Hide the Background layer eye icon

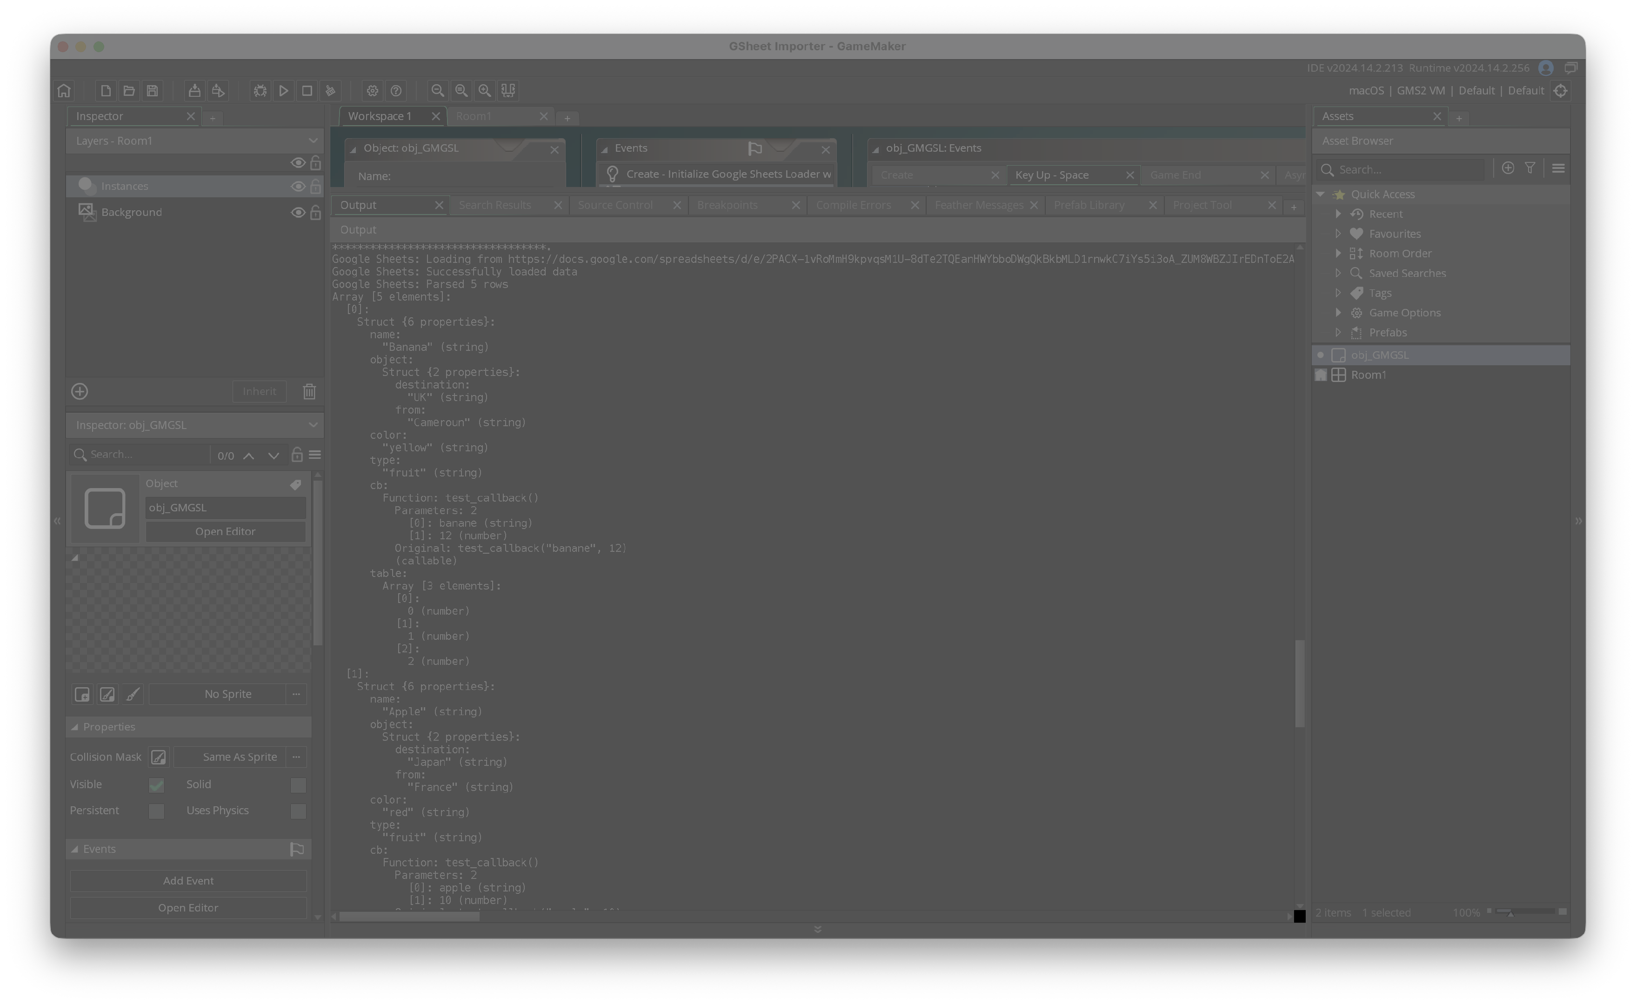point(298,213)
